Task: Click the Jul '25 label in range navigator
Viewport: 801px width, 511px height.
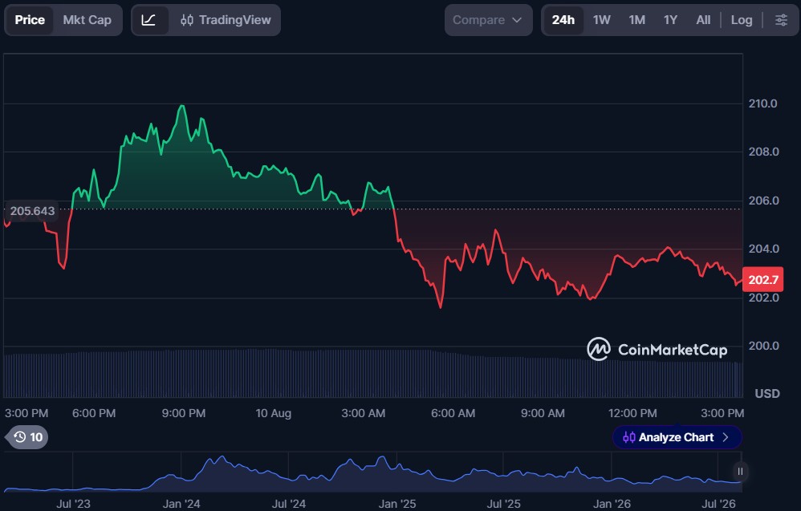Action: point(504,504)
